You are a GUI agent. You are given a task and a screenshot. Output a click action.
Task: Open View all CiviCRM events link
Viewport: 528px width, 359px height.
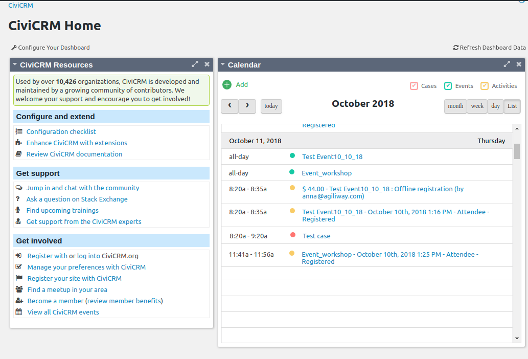(63, 312)
